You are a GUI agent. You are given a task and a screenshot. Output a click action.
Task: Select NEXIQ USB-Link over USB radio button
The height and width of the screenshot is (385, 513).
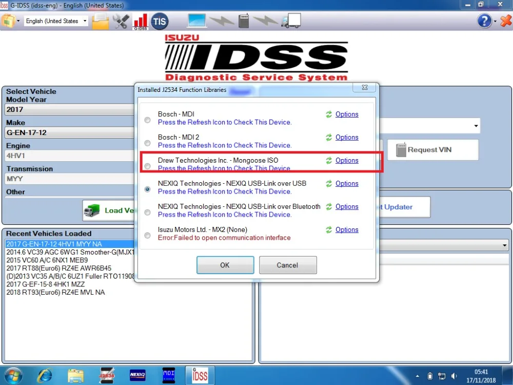point(148,189)
